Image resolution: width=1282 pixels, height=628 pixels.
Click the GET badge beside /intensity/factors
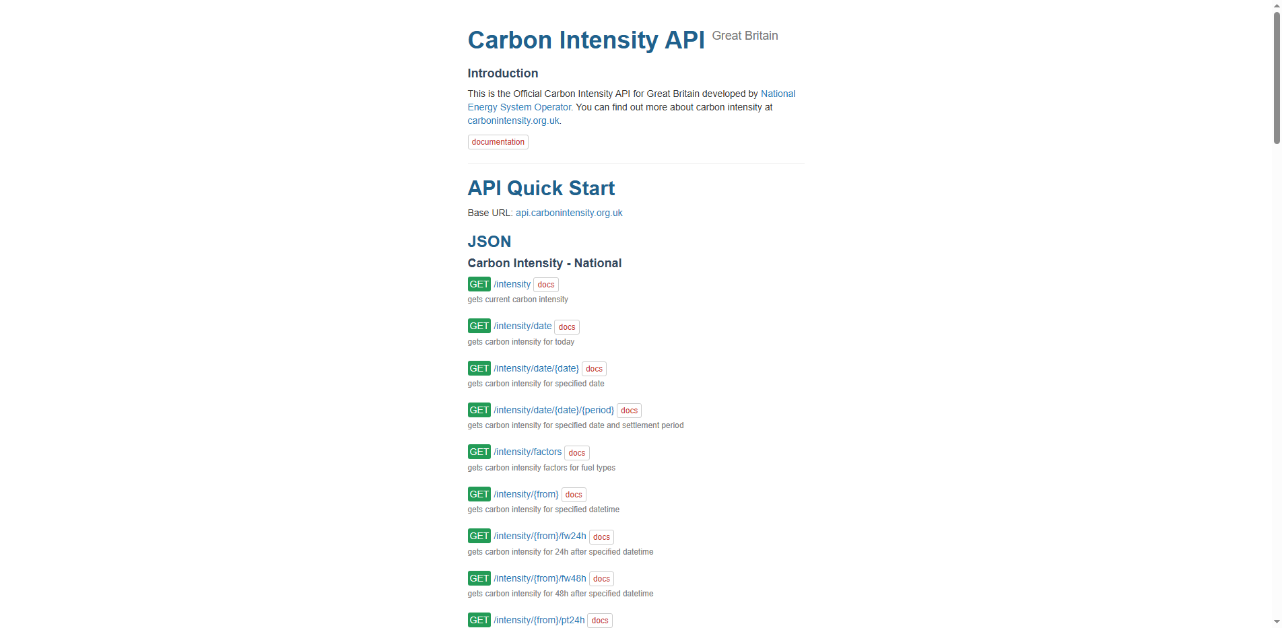479,452
